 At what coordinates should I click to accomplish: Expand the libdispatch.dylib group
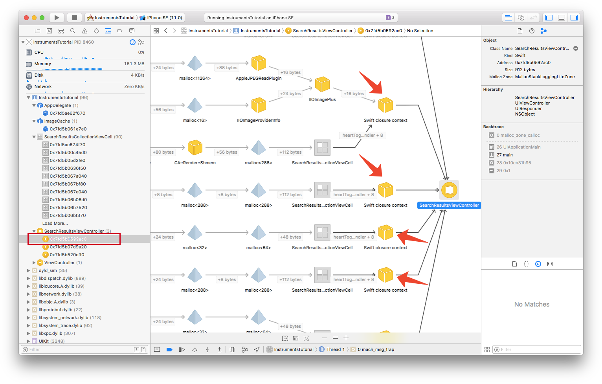tap(28, 278)
